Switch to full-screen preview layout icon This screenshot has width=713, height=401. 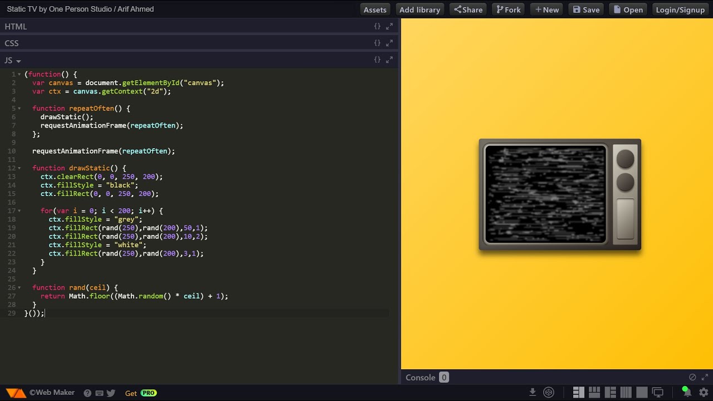pyautogui.click(x=642, y=392)
